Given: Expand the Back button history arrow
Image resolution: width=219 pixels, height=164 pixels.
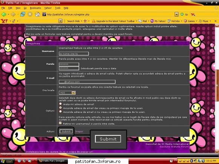Looking at the screenshot, I should tap(8, 14).
